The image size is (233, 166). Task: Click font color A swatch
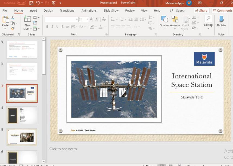[x=101, y=27]
